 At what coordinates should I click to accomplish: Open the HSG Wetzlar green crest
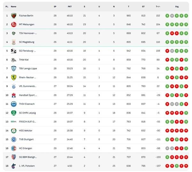click(13, 130)
